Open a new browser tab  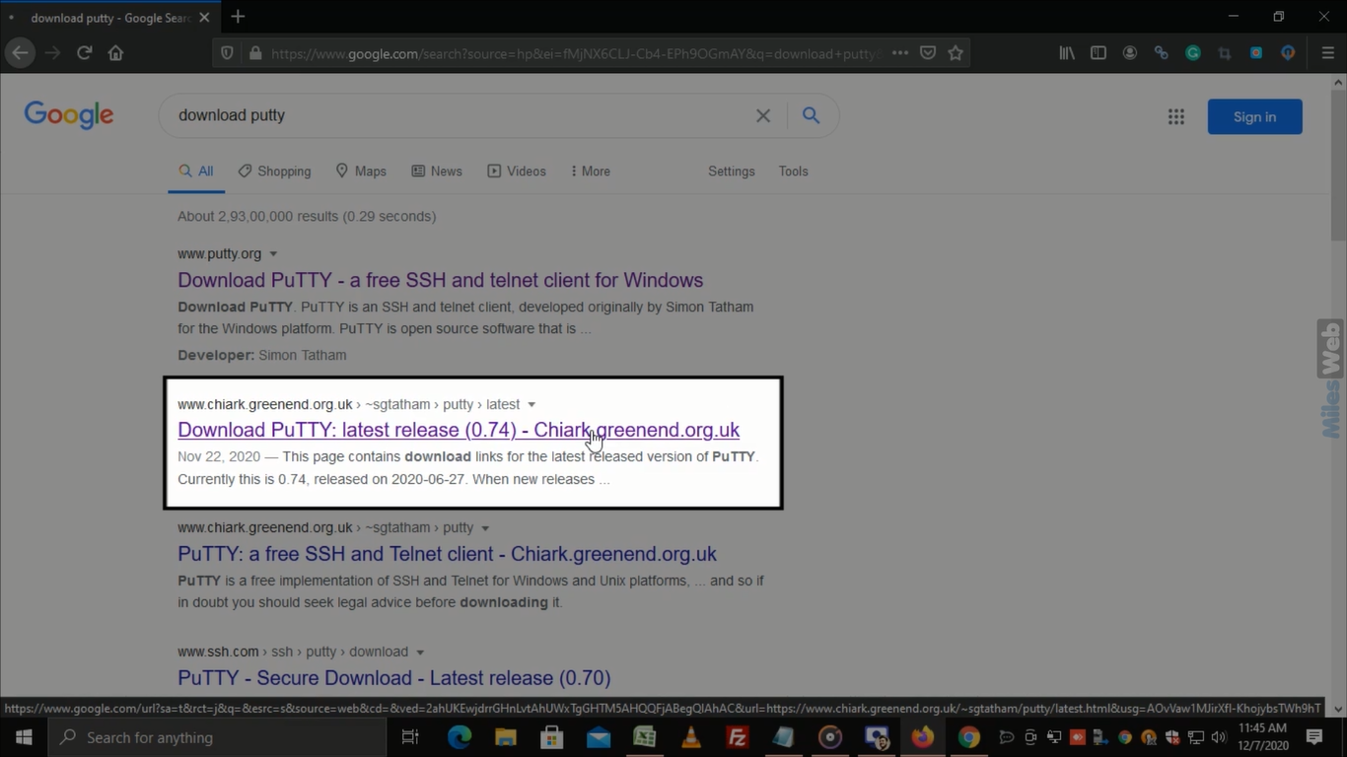point(238,17)
